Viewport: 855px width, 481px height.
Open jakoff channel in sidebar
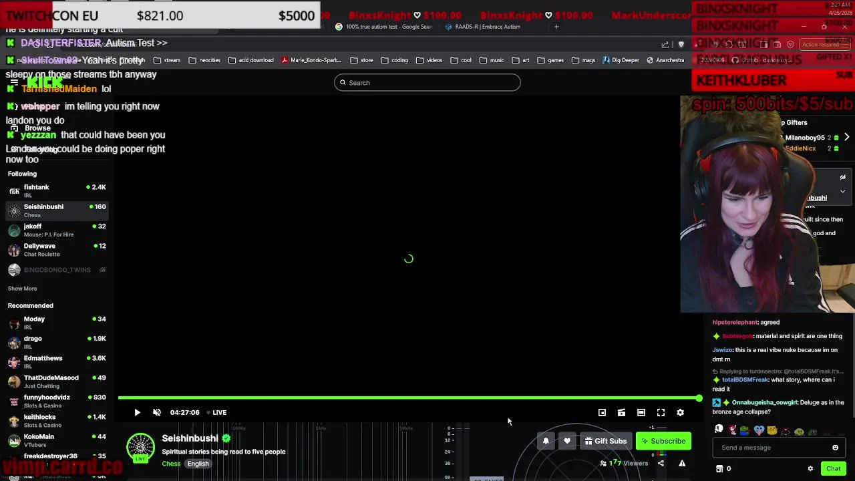click(57, 230)
